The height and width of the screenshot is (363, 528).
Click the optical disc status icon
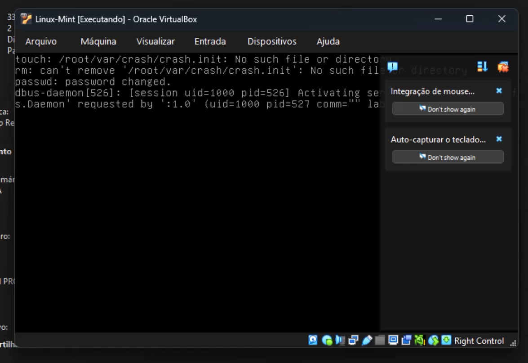point(327,341)
